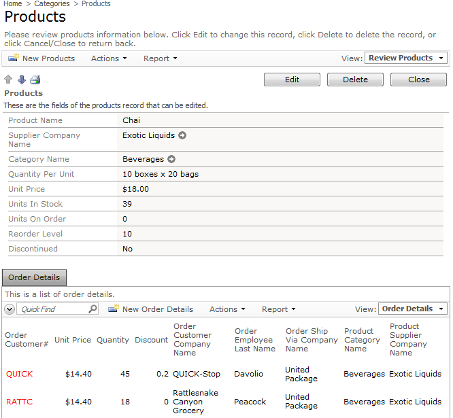Click the Quick Find magnifier icon
The image size is (453, 418).
[93, 309]
